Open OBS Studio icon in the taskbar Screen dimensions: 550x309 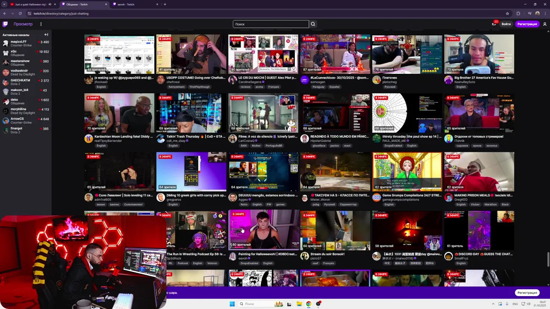click(x=318, y=304)
